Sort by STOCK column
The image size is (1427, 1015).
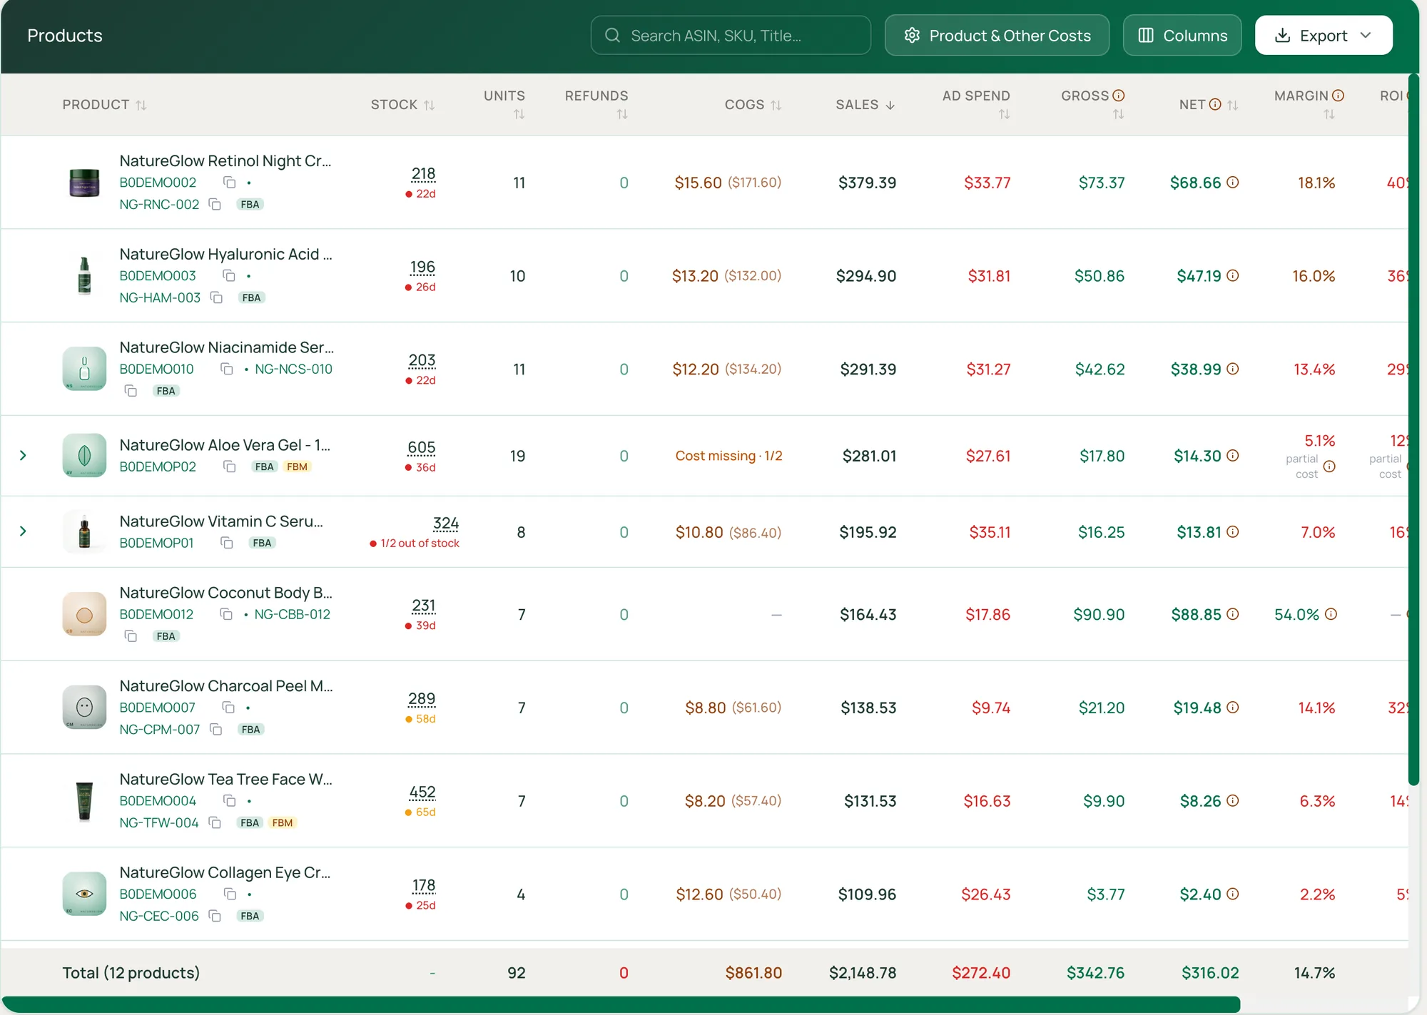pos(429,105)
